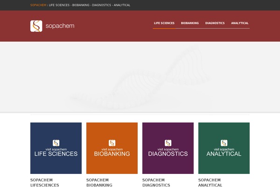Click the Sopachem Analytical heading

pos(210,182)
